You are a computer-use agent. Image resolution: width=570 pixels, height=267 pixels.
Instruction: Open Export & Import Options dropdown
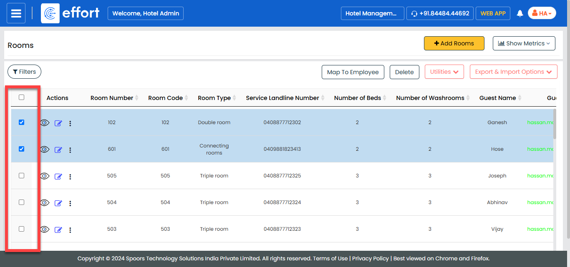[513, 72]
